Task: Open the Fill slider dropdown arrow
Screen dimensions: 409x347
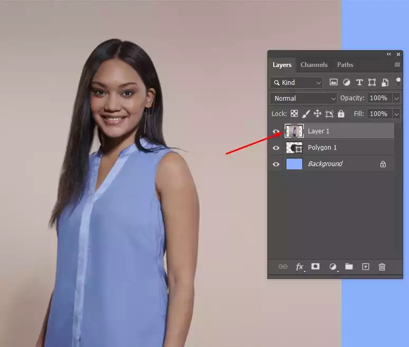Action: tap(396, 114)
